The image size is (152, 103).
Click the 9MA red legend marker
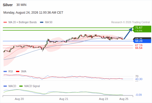pyautogui.click(x=18, y=71)
